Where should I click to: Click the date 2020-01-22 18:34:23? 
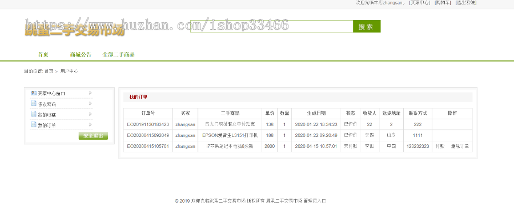(x=316, y=124)
